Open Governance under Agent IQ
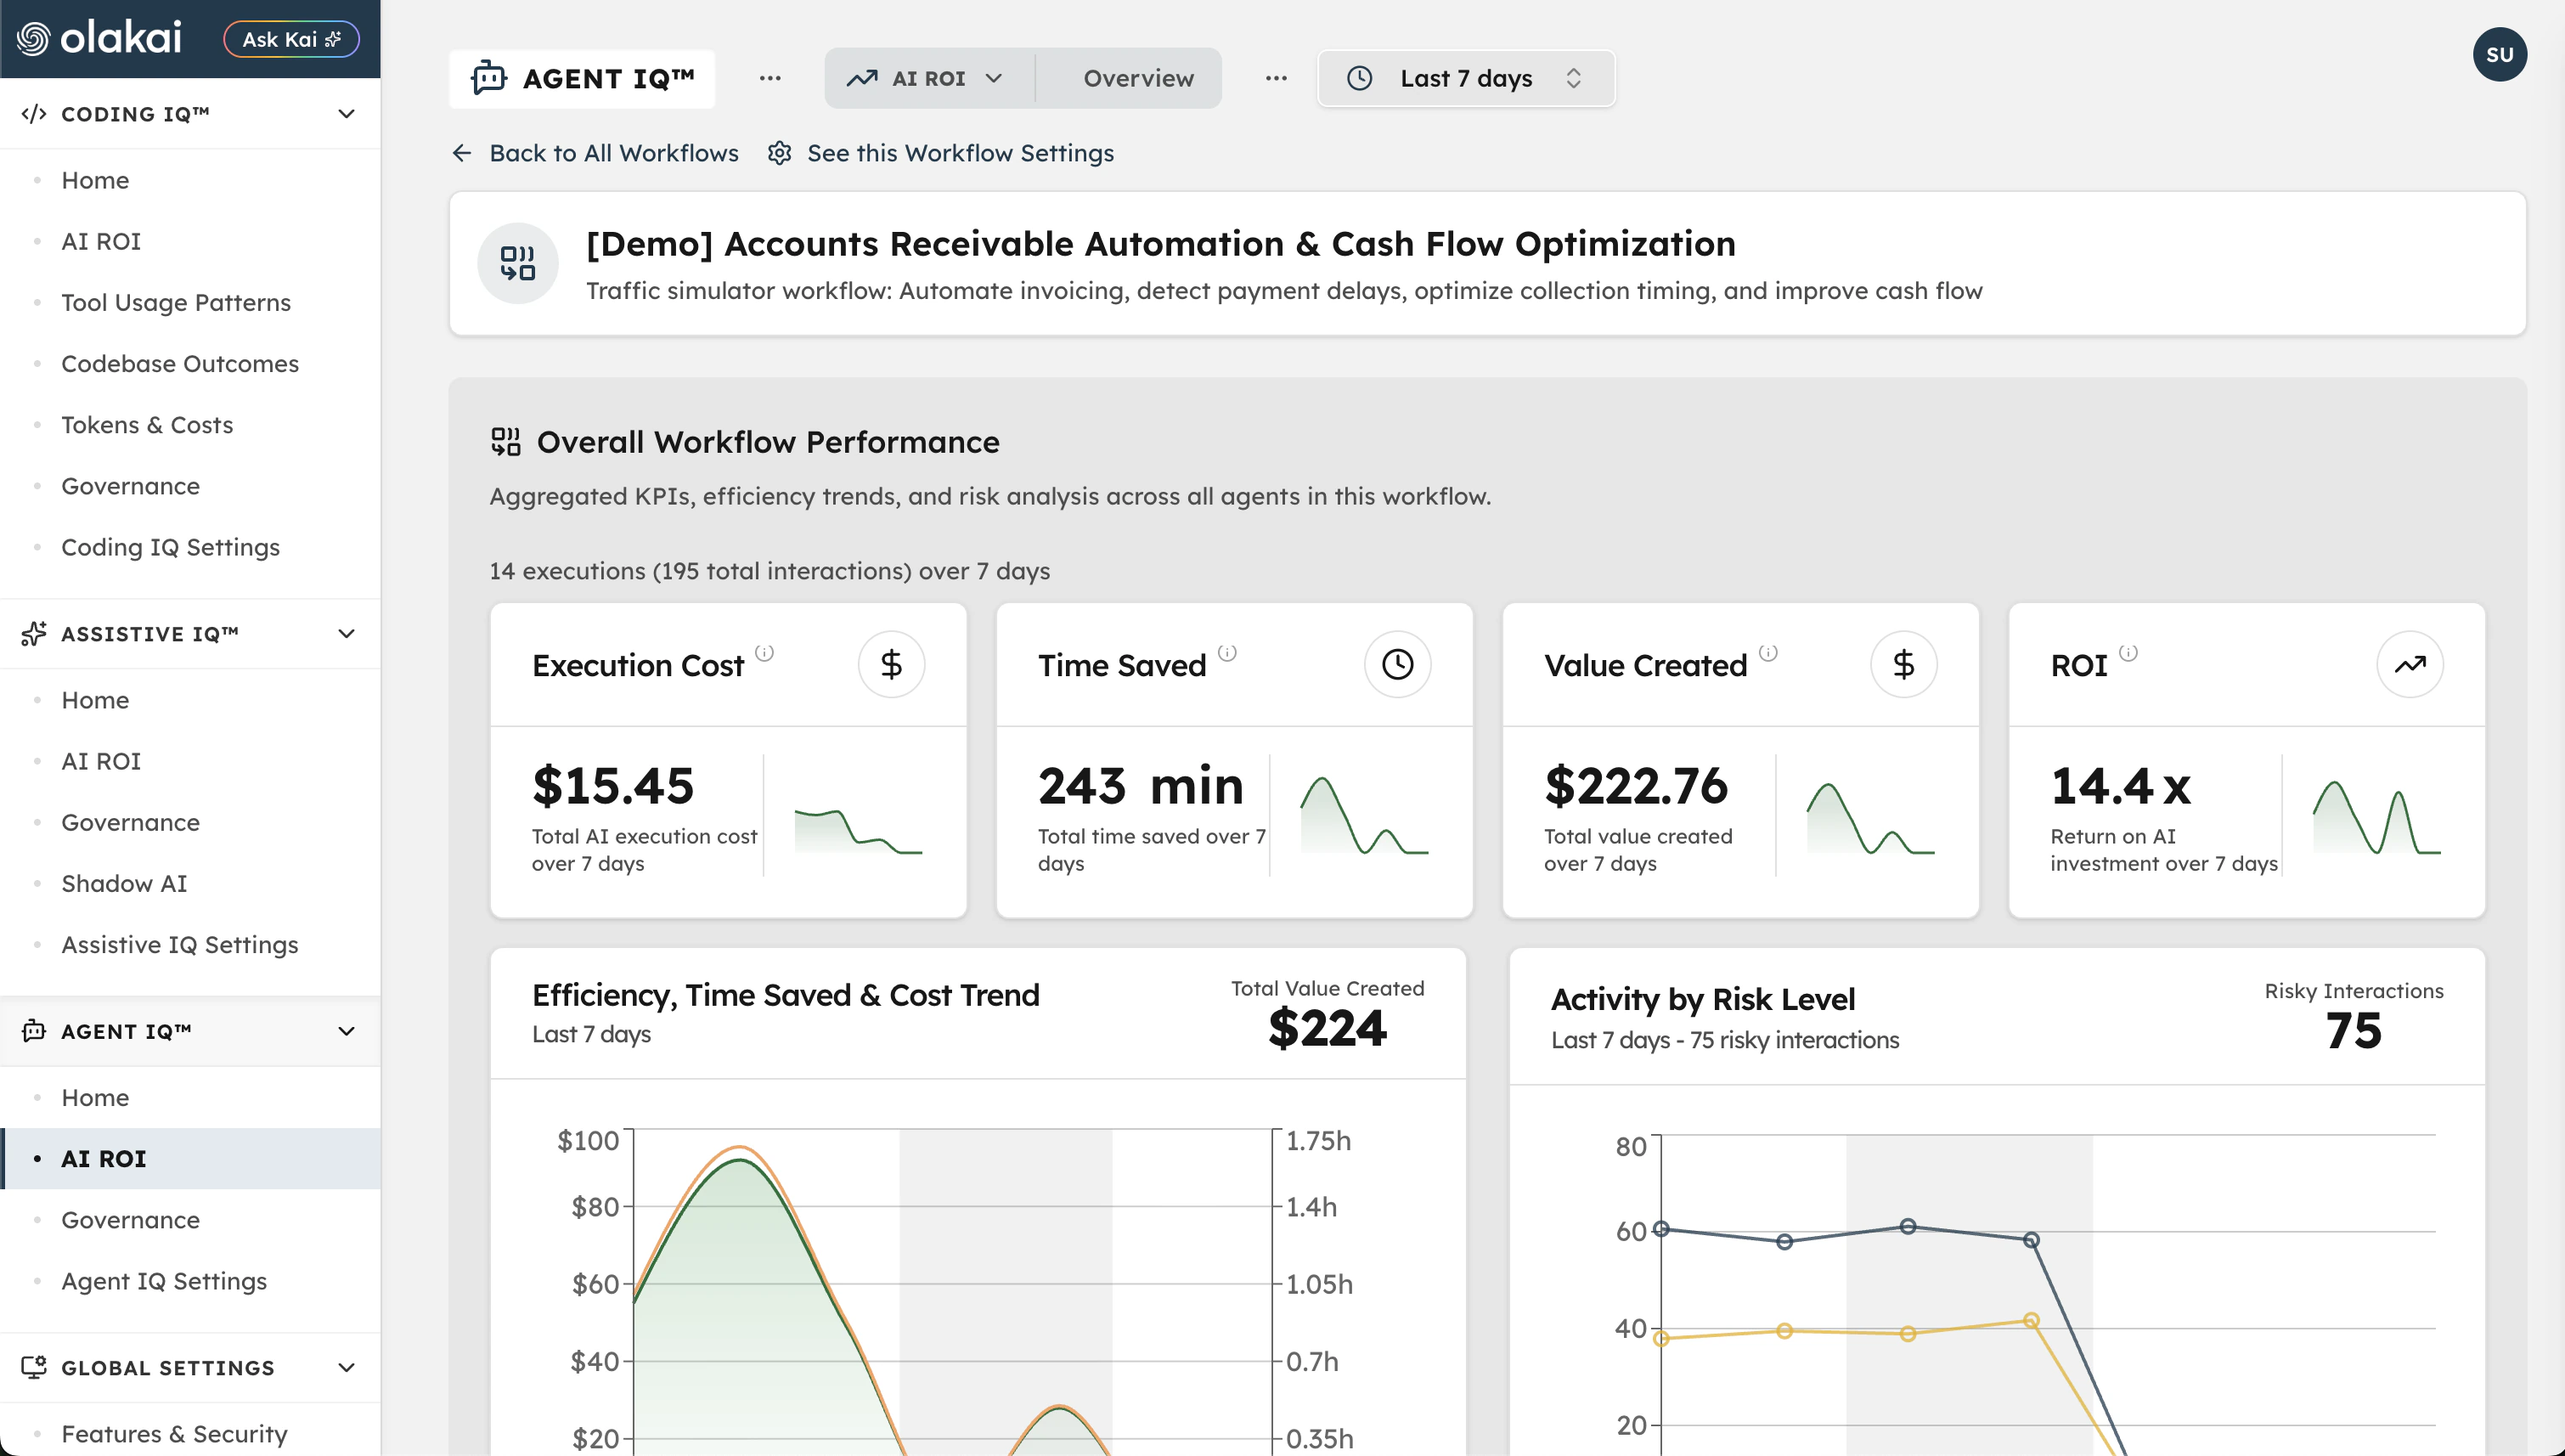The image size is (2565, 1456). click(x=131, y=1219)
